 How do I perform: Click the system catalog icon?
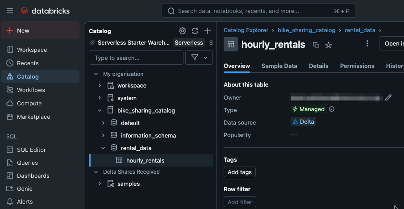[x=110, y=98]
